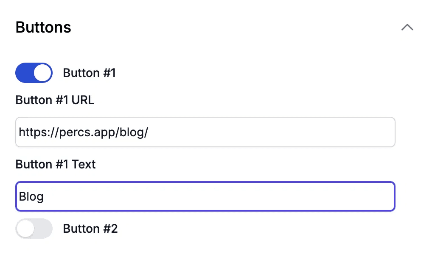Focus the Button #1 Text input field
This screenshot has height=259, width=432.
(205, 196)
